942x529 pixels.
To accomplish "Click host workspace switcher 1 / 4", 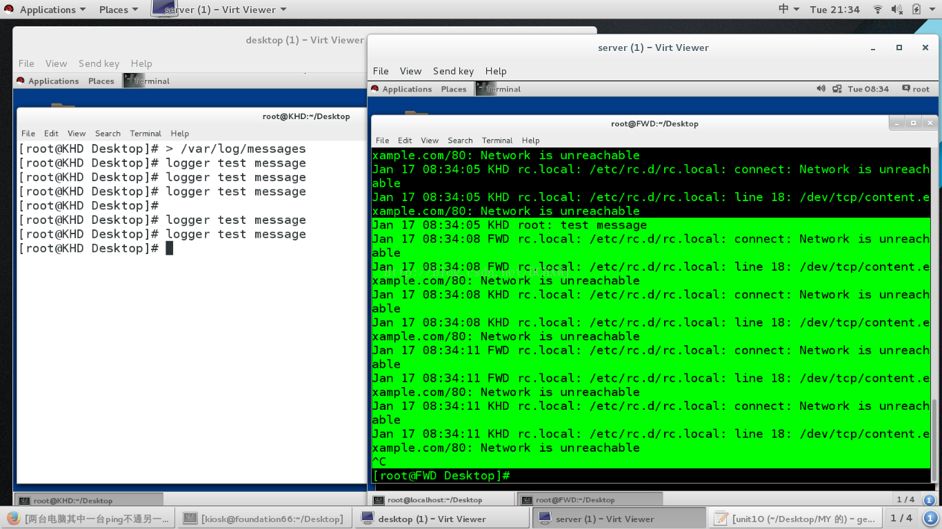I will 901,518.
